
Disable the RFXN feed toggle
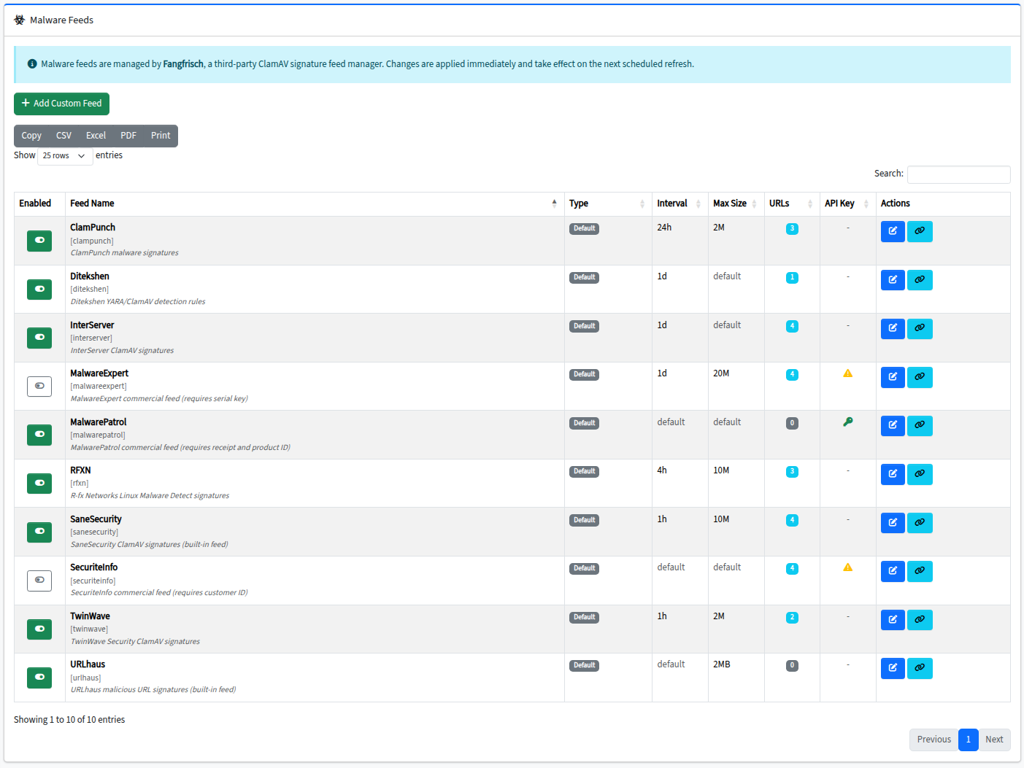[39, 484]
